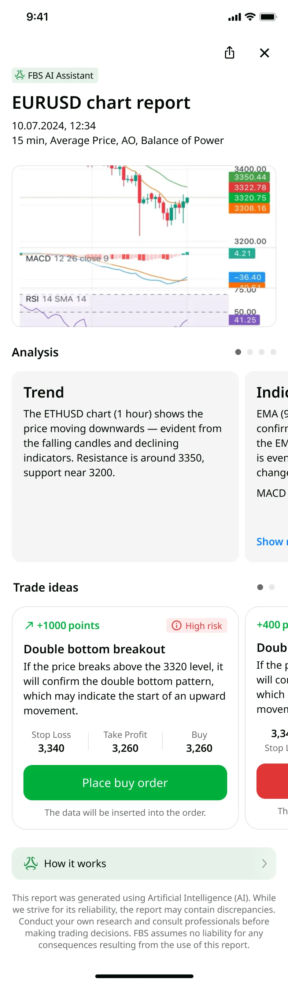Select the first Trade ideas pagination dot

click(x=261, y=587)
